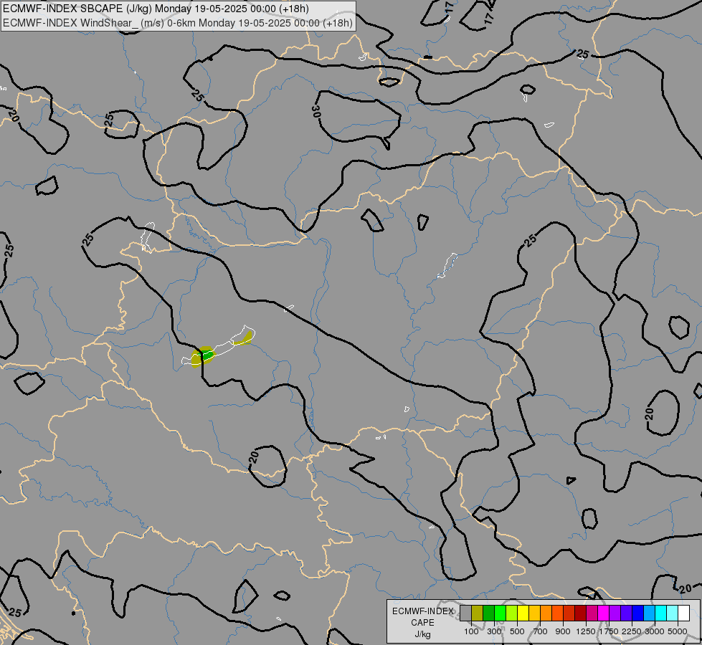Click the WindShear 0-6km title line
The height and width of the screenshot is (645, 702).
pyautogui.click(x=178, y=23)
